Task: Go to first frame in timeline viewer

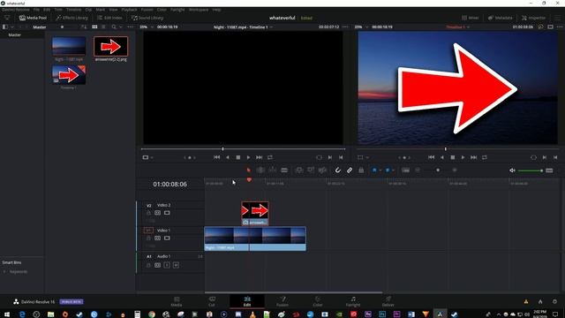Action: point(432,157)
